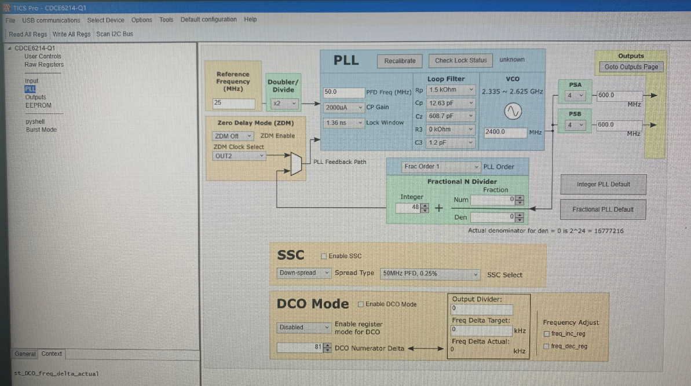Select pyshell in the tree
Image resolution: width=691 pixels, height=386 pixels.
[x=35, y=122]
